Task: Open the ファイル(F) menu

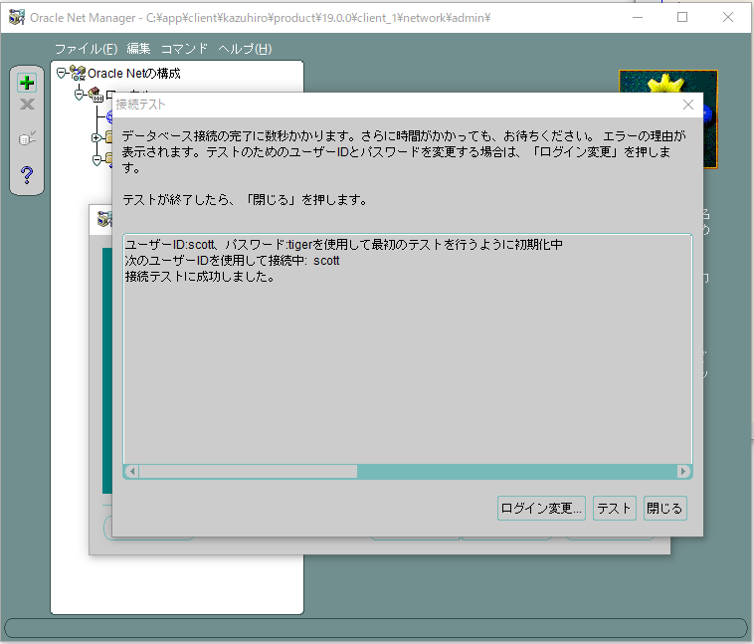Action: point(86,49)
